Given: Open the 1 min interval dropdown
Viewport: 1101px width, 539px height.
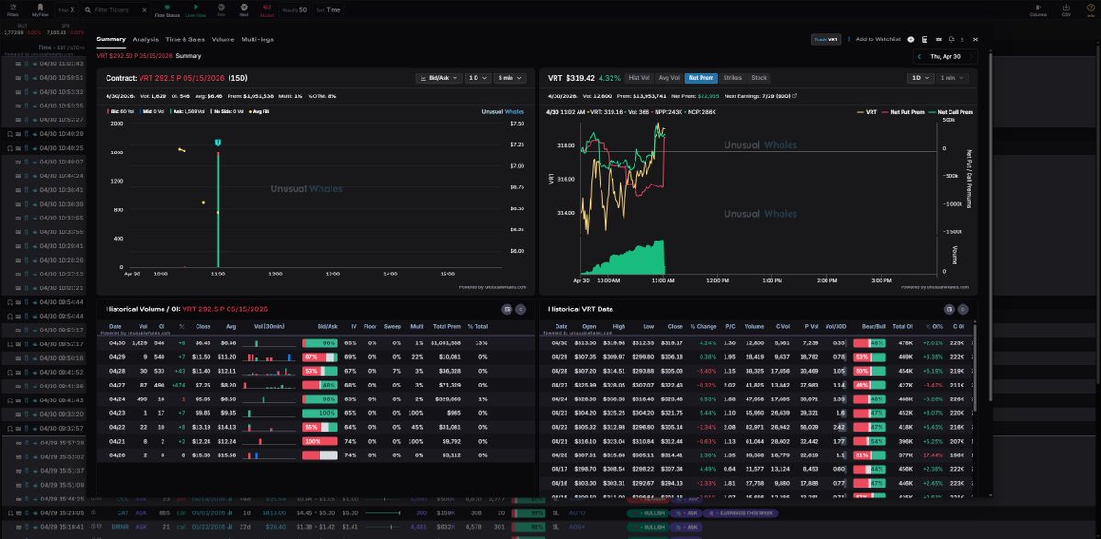Looking at the screenshot, I should pyautogui.click(x=951, y=78).
